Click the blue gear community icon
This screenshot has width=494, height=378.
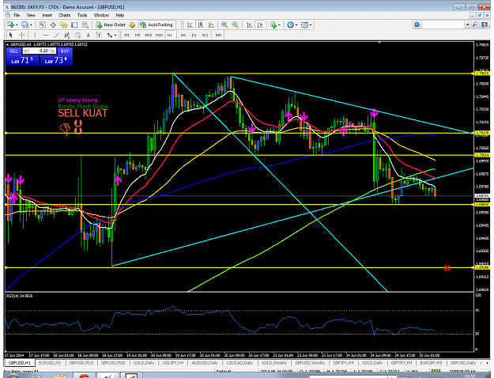[x=417, y=25]
